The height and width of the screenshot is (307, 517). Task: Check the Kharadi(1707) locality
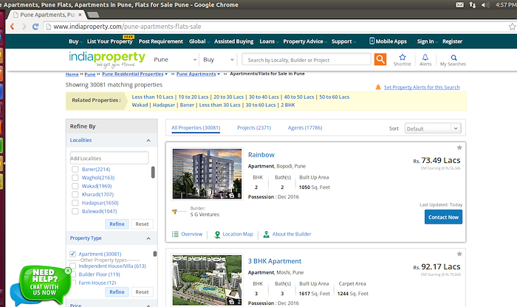pos(75,194)
